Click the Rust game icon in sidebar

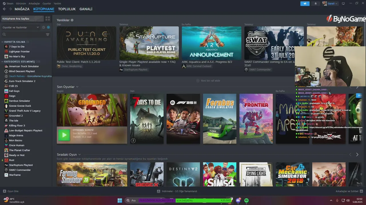point(6,160)
